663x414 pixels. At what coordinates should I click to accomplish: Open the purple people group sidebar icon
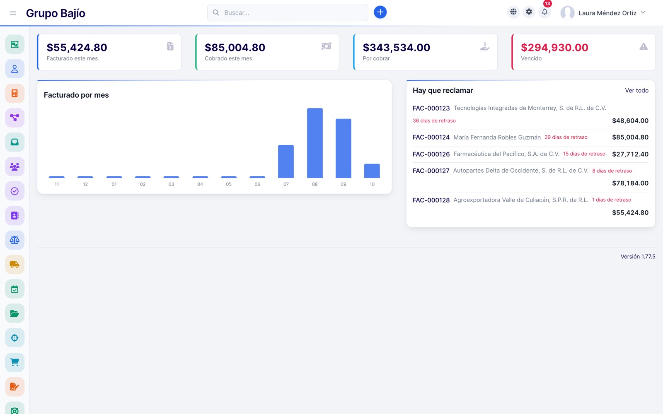[15, 166]
